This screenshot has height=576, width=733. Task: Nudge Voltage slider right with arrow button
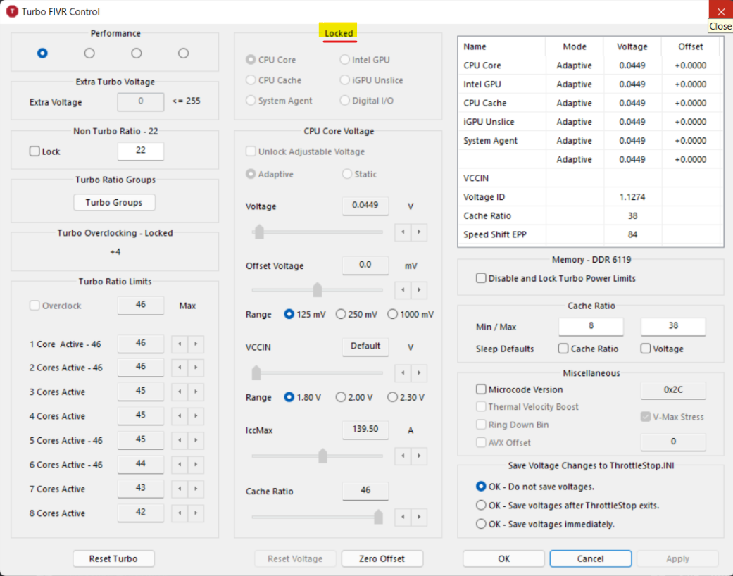[420, 232]
